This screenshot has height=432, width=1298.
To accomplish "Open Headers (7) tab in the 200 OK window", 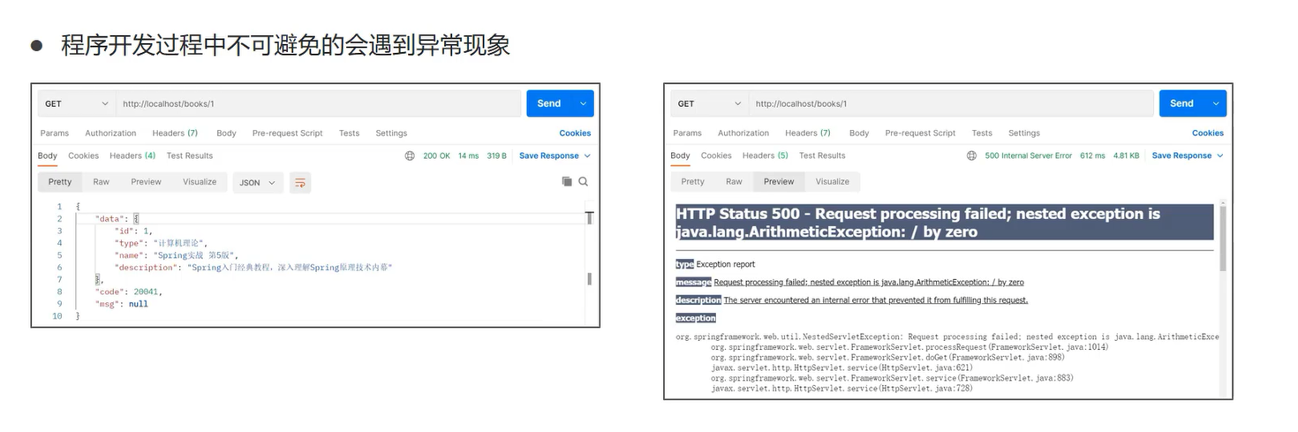I will [x=175, y=133].
